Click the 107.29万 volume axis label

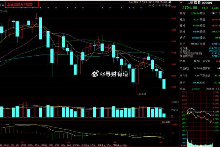[175, 102]
